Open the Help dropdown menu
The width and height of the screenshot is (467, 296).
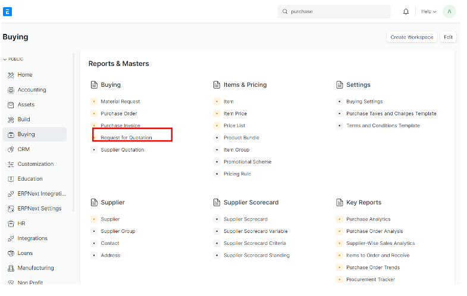(428, 11)
